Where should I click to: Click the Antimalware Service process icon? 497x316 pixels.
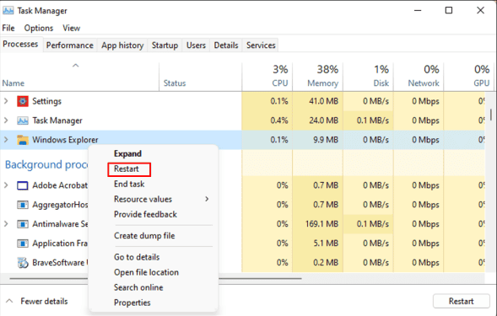coord(23,224)
